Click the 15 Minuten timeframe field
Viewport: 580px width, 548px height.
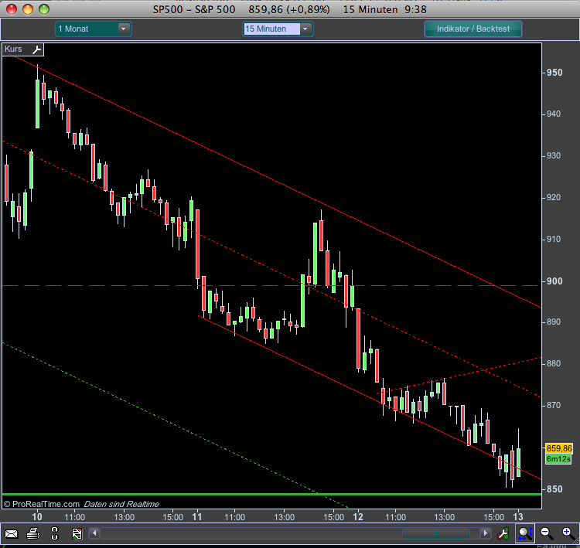pos(271,29)
